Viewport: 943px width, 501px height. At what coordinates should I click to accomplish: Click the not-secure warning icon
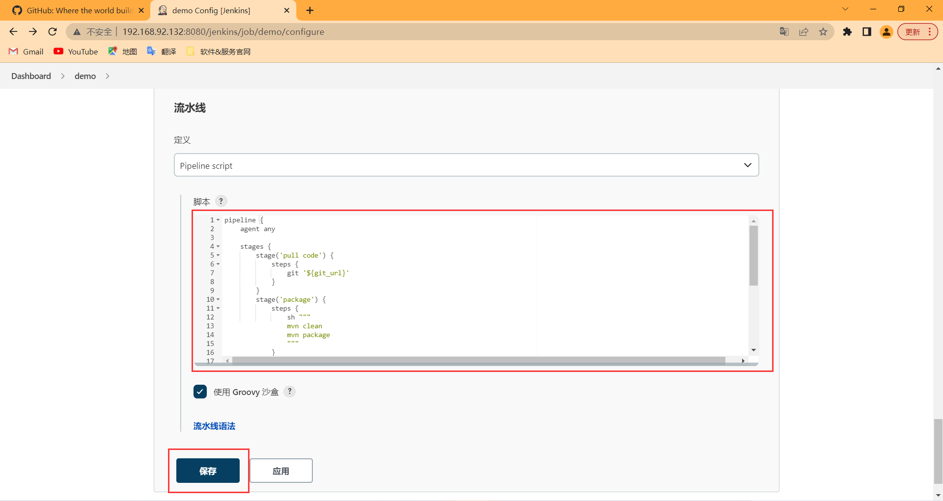point(77,32)
